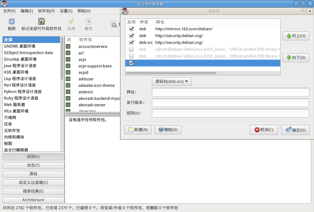The height and width of the screenshot is (212, 314).
Task: Click status box icon for acpi package
Action: 68,59
